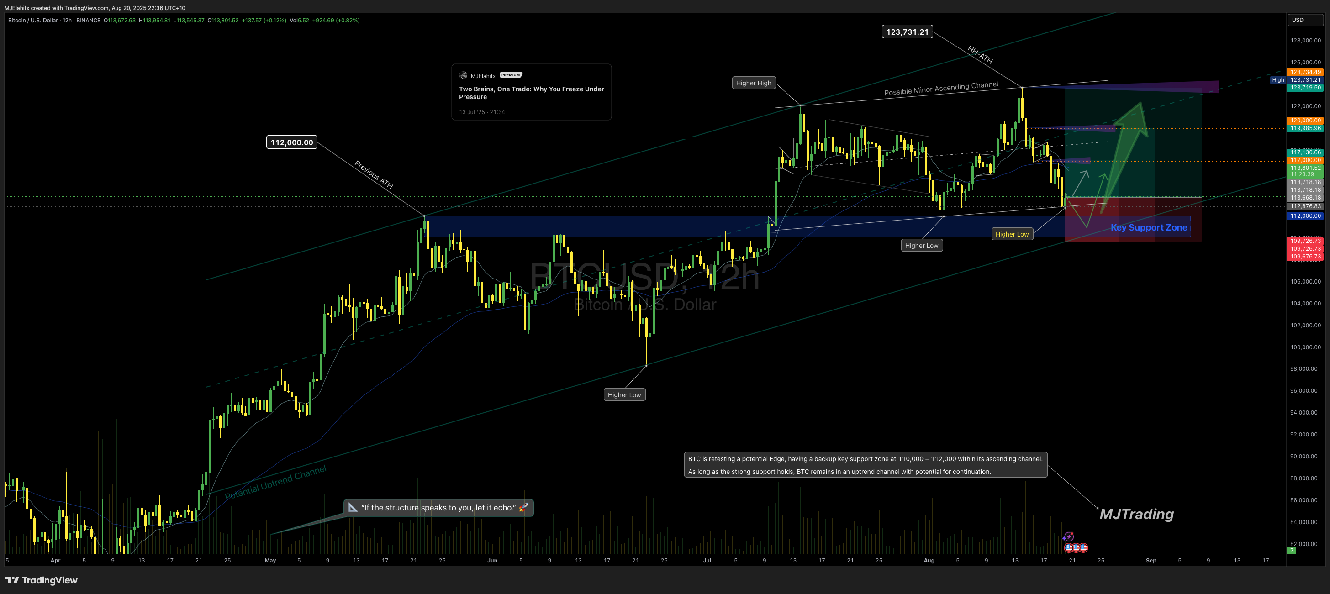Click the MJElahifx author avatar

463,75
